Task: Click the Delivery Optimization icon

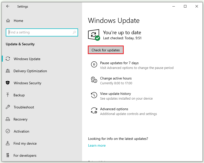Action: coord(8,71)
